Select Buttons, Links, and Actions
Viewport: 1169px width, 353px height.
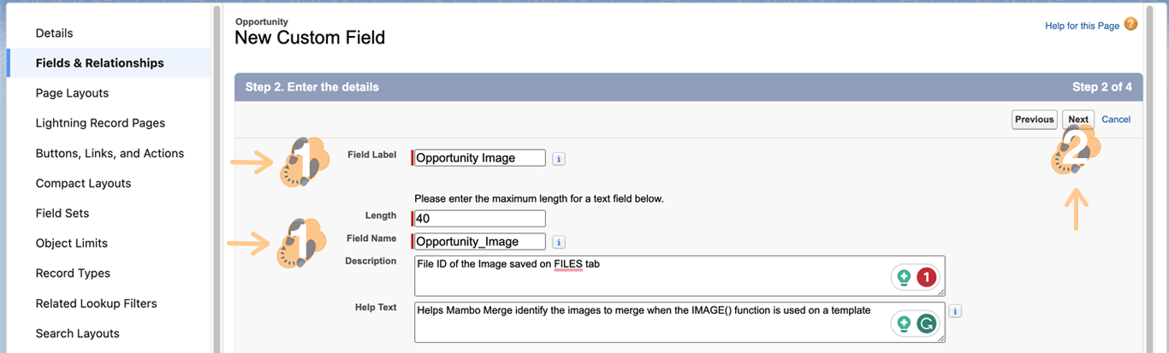click(x=110, y=154)
